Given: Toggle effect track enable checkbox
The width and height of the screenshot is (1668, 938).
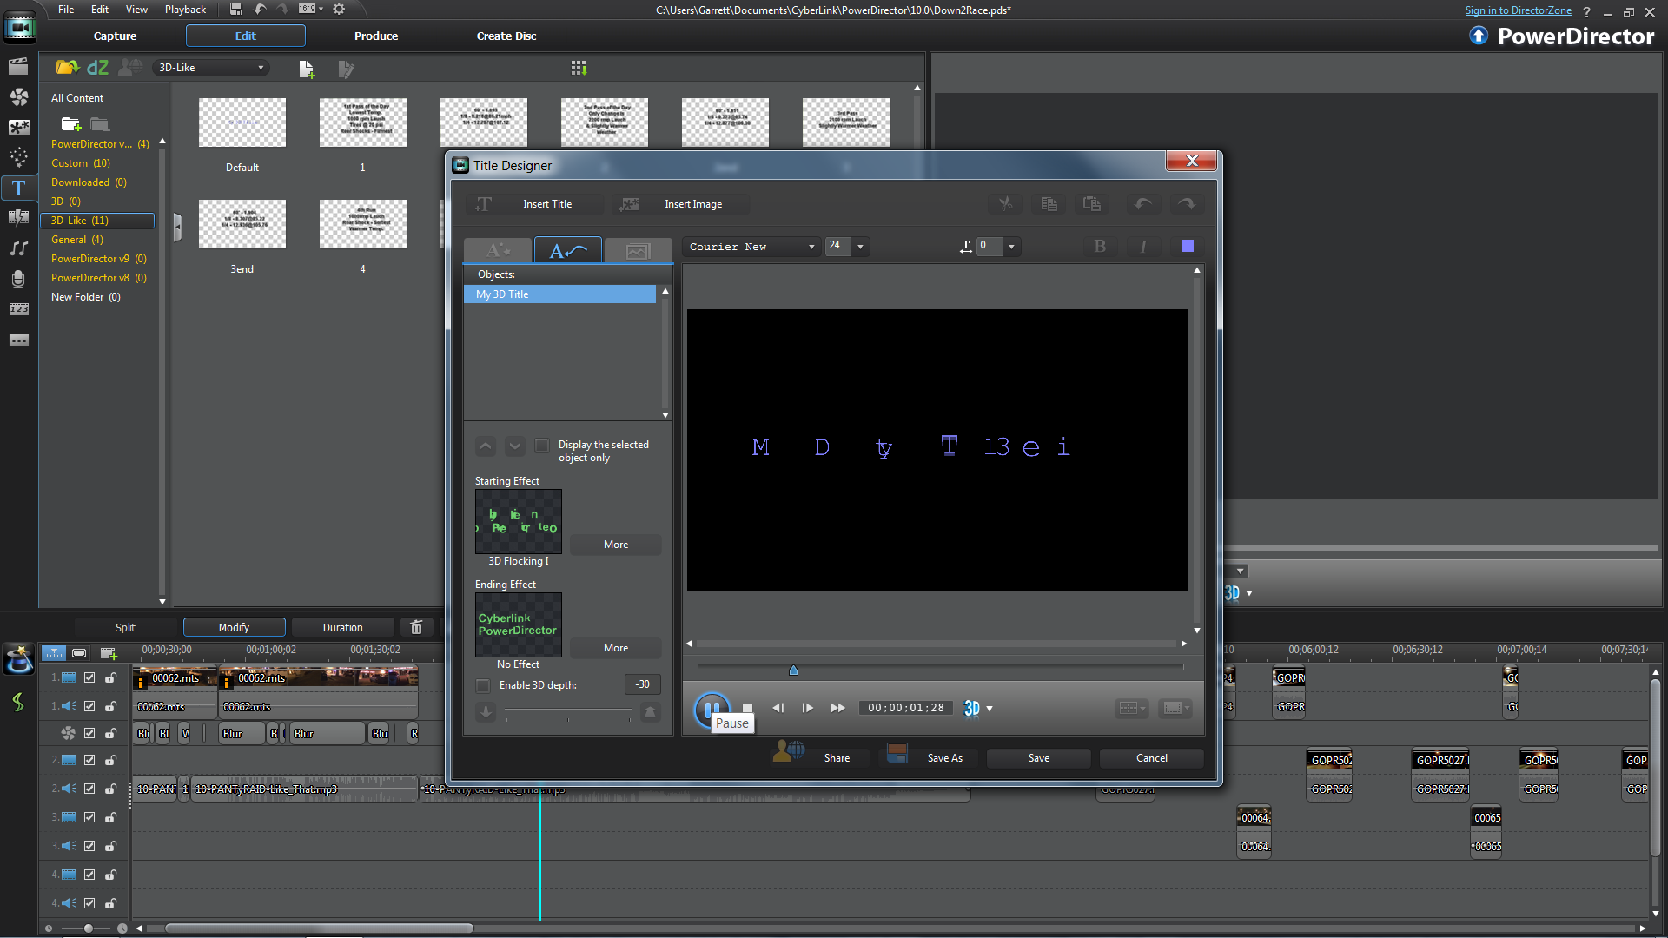Looking at the screenshot, I should coord(89,733).
